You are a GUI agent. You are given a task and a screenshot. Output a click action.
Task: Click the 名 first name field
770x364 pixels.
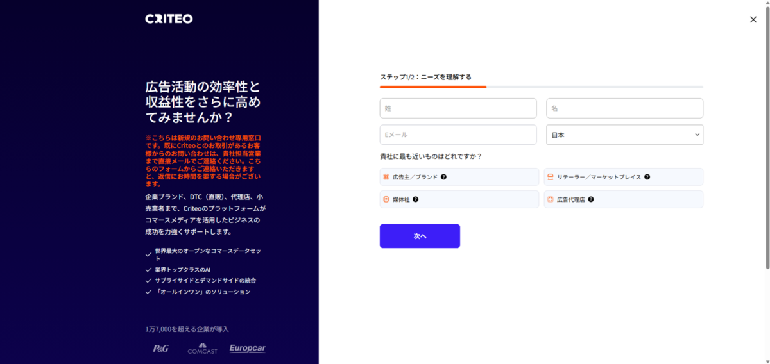click(625, 108)
